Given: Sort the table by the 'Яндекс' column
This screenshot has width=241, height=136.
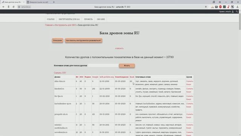Looking at the screenshot, I should click(x=88, y=77).
